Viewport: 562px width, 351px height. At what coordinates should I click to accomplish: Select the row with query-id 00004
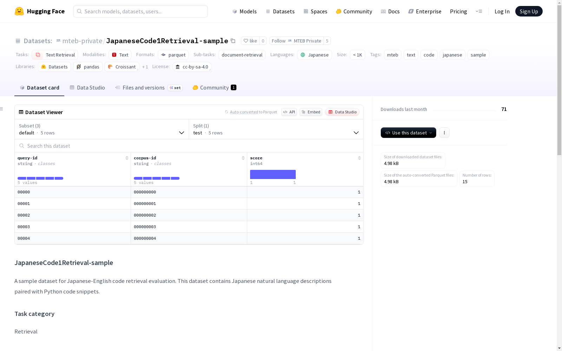tap(189, 238)
